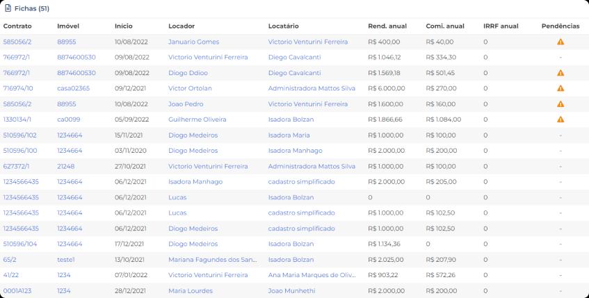This screenshot has height=298, width=589.
Task: Open contract 65/2
Action: click(10, 260)
